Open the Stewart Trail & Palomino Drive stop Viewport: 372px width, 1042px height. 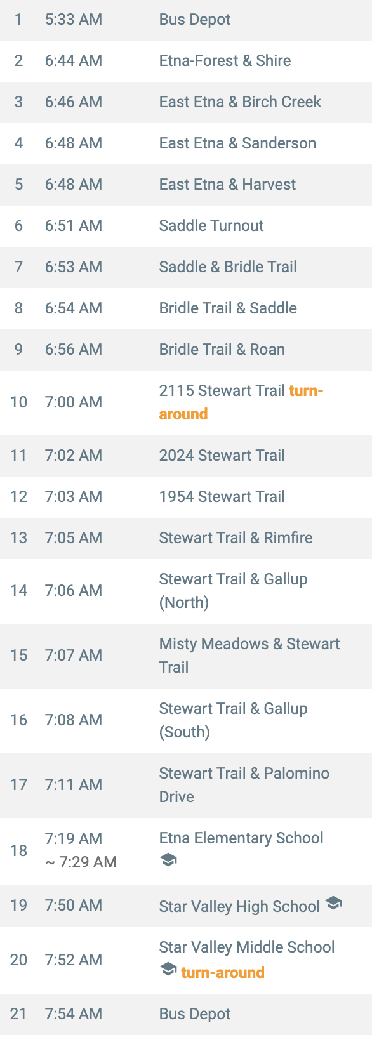tap(186, 785)
